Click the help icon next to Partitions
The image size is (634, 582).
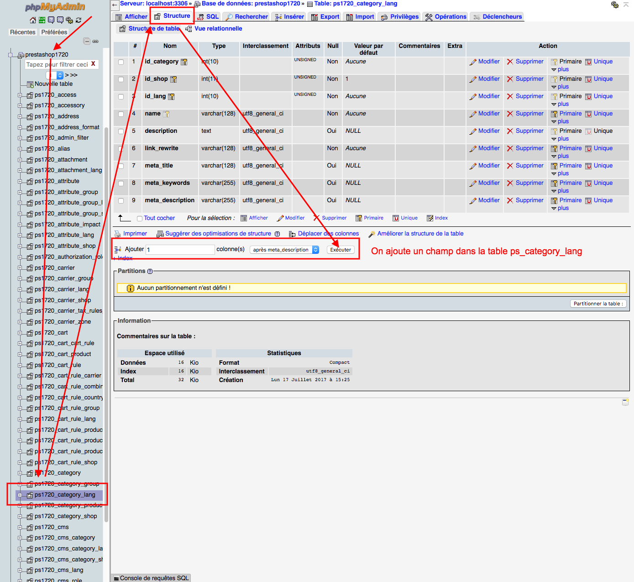150,271
